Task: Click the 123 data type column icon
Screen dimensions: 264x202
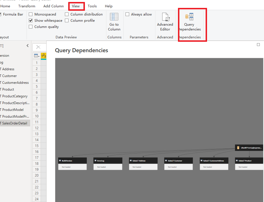Action: pyautogui.click(x=44, y=56)
